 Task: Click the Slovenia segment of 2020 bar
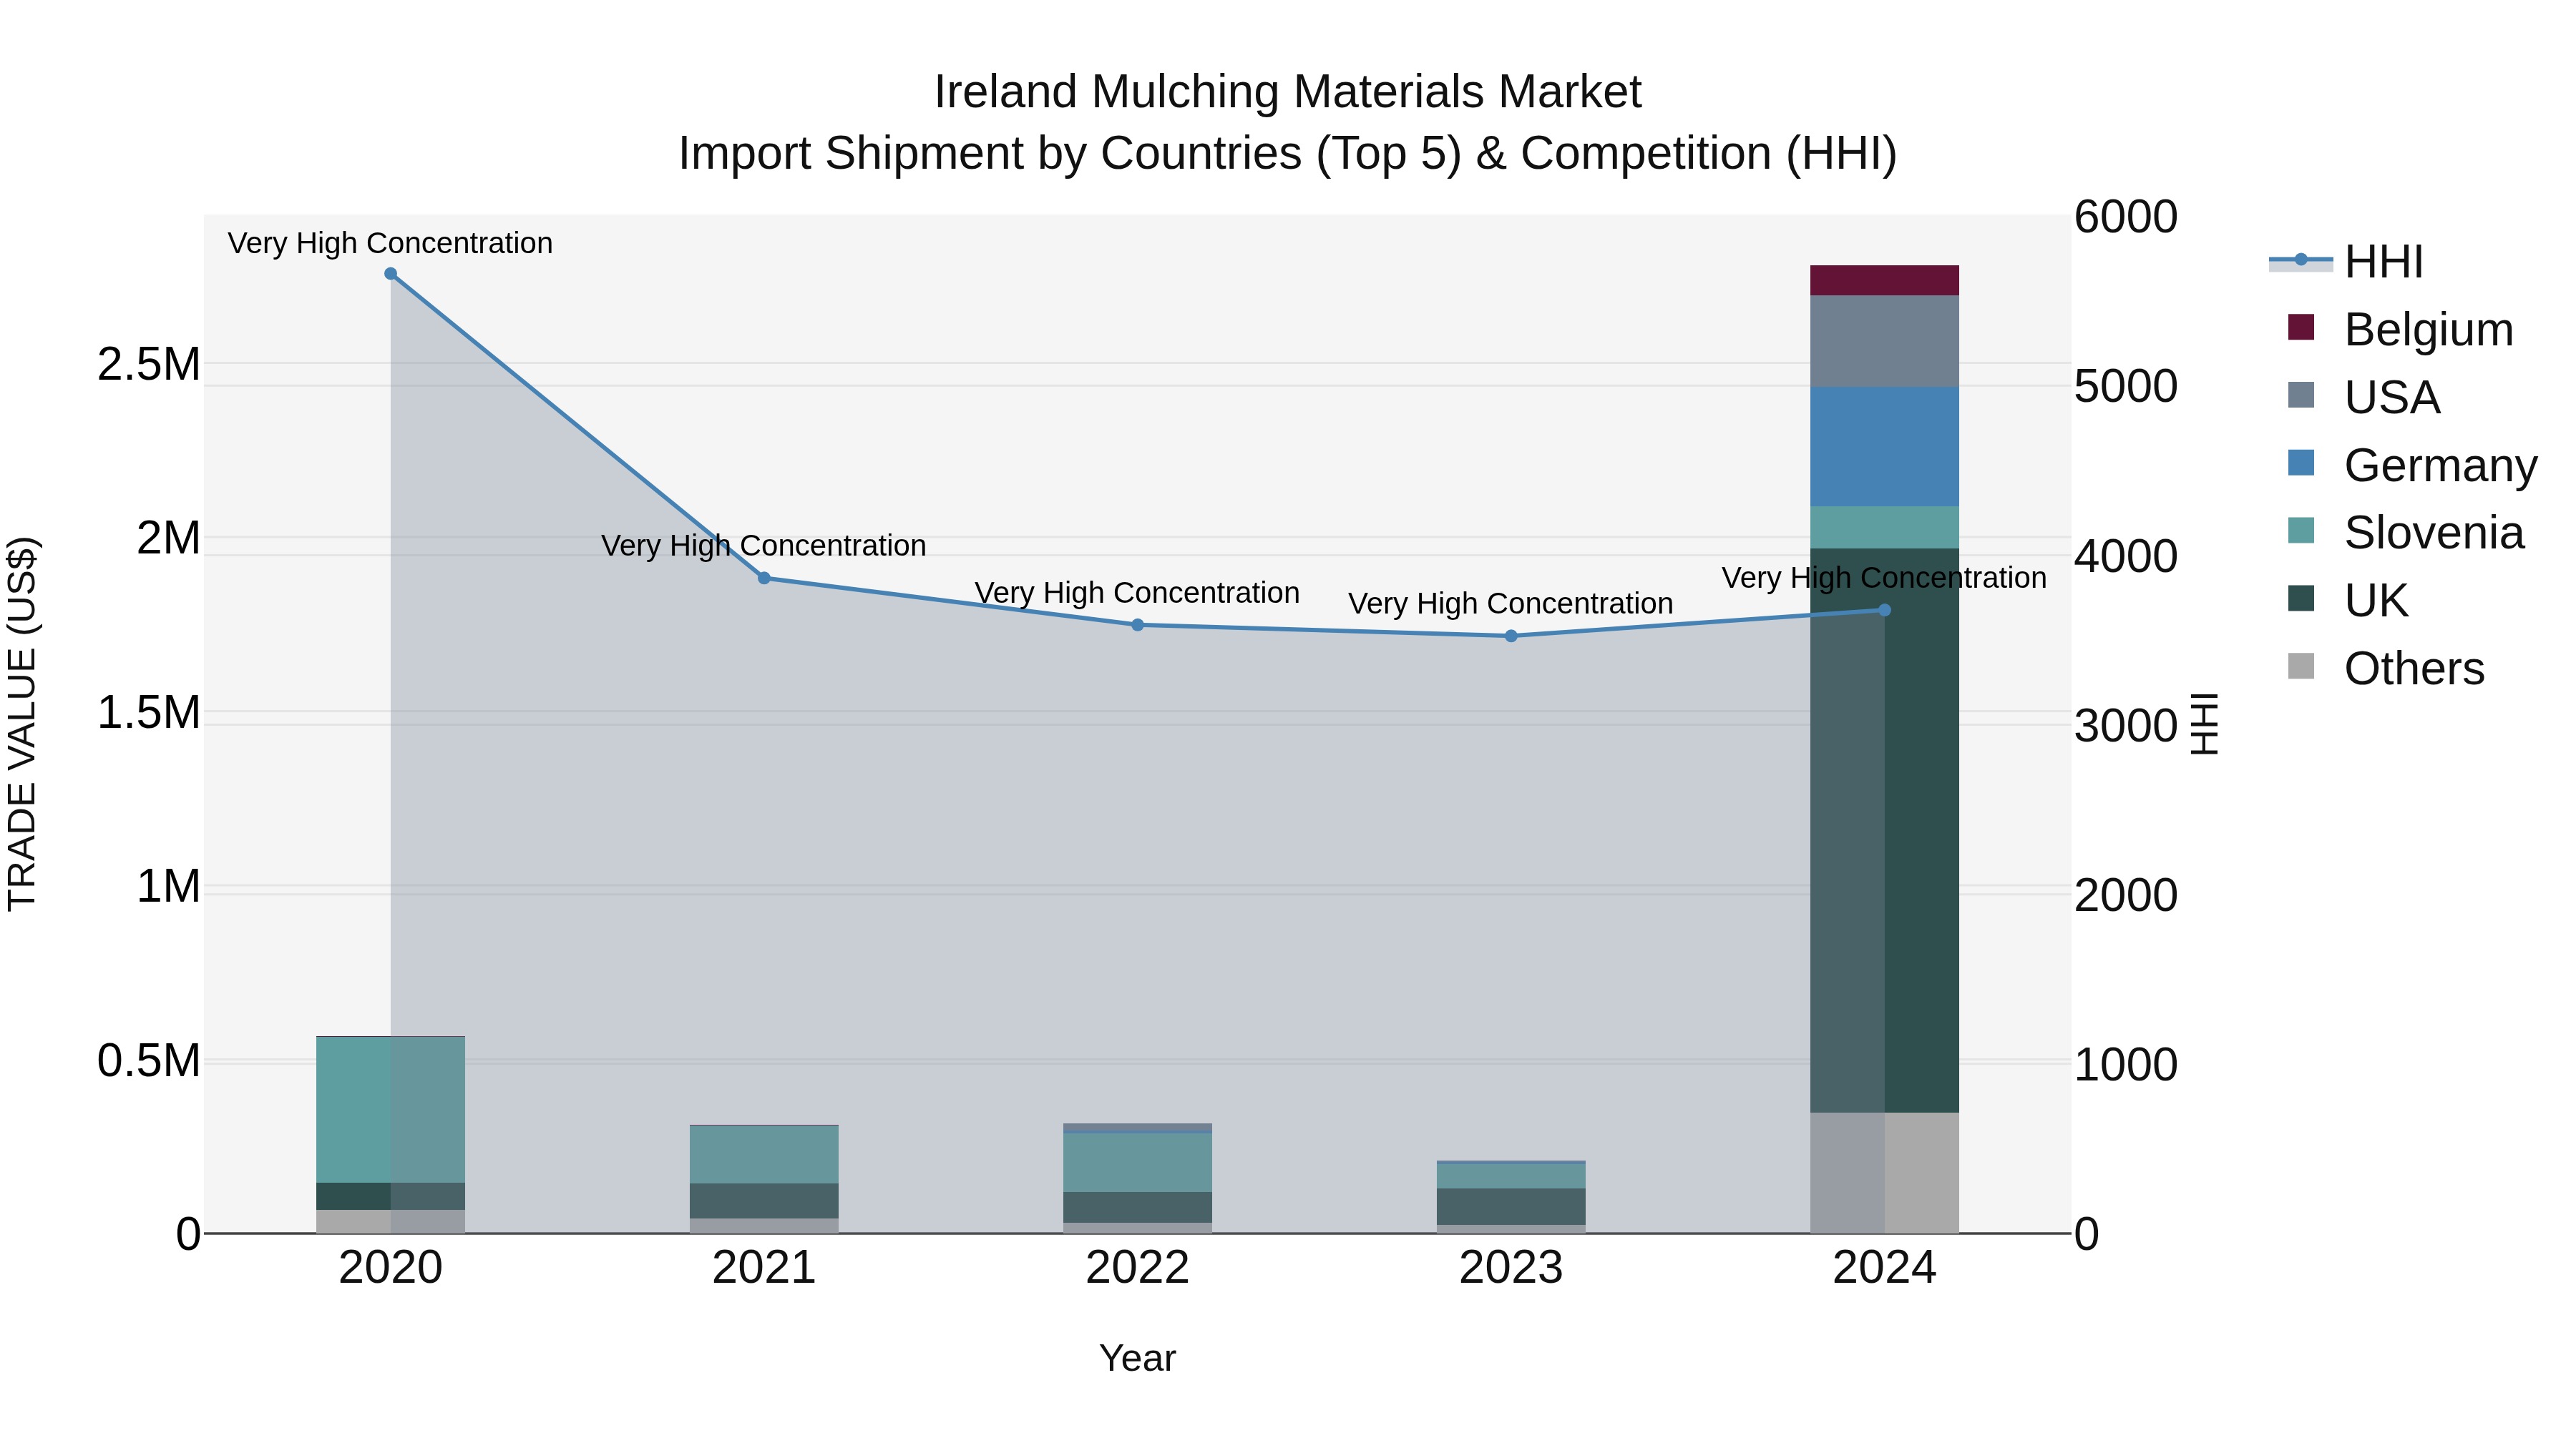point(391,1110)
